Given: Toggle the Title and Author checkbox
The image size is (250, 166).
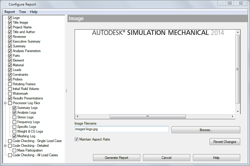Looking at the screenshot, I should pos(10,32).
